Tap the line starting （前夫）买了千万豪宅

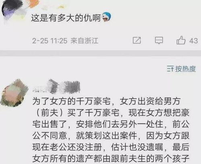[112, 113]
